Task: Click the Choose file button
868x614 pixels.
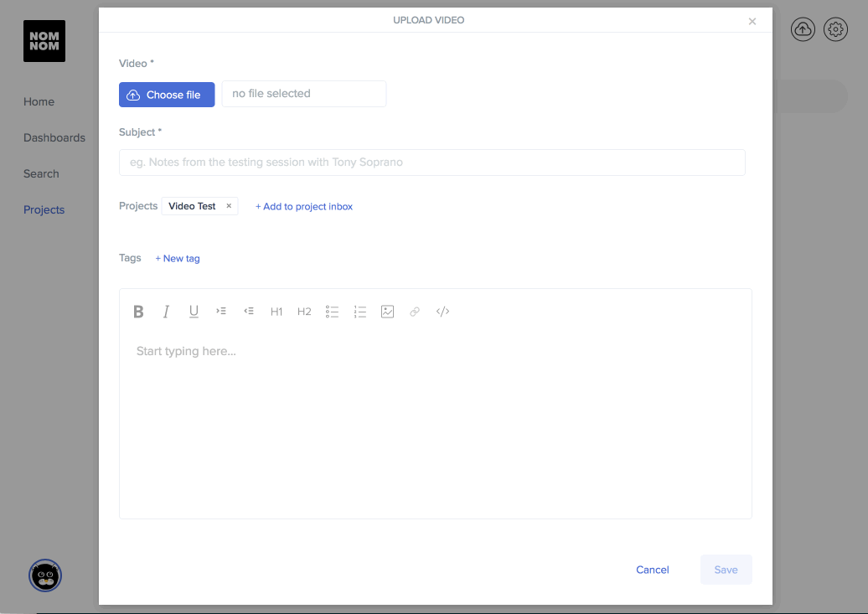Action: [167, 95]
